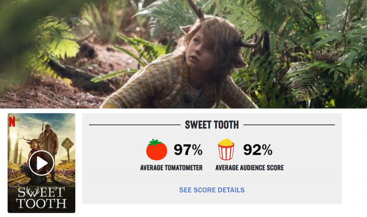
Task: Select the 97% Tomatometer score
Action: (x=188, y=150)
